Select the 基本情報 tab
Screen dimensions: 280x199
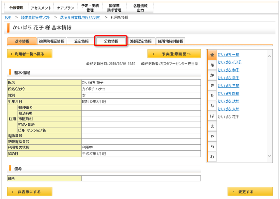[x=22, y=41]
